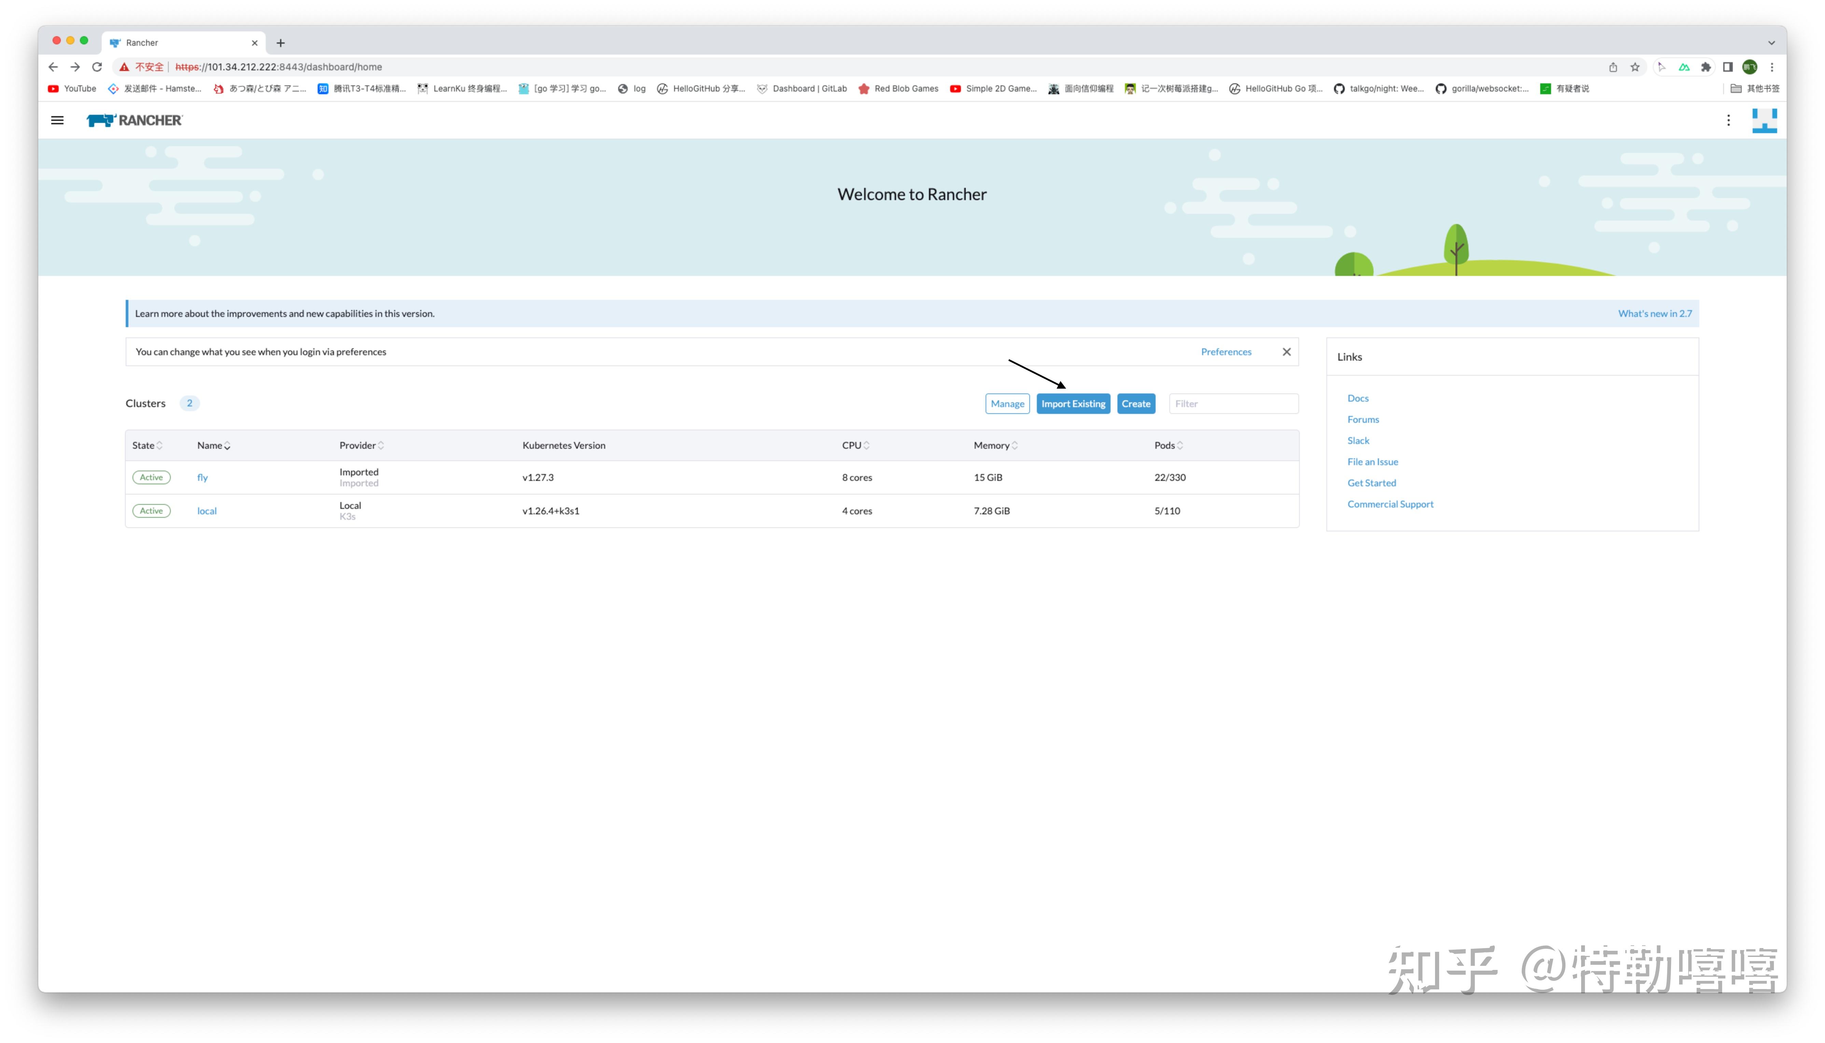Open the Manage clusters button
Viewport: 1825px width, 1043px height.
1007,404
